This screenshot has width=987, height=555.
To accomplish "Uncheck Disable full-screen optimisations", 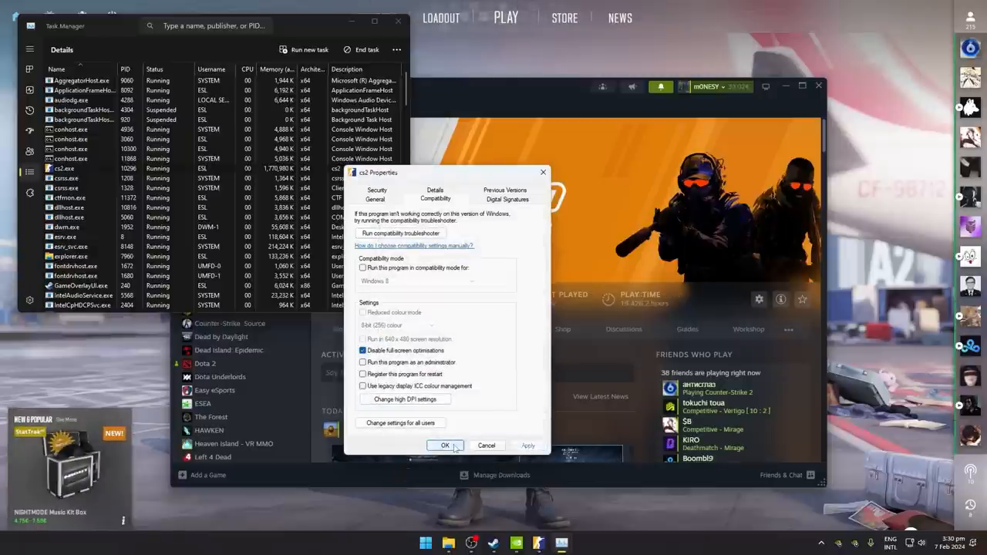I will click(x=363, y=351).
